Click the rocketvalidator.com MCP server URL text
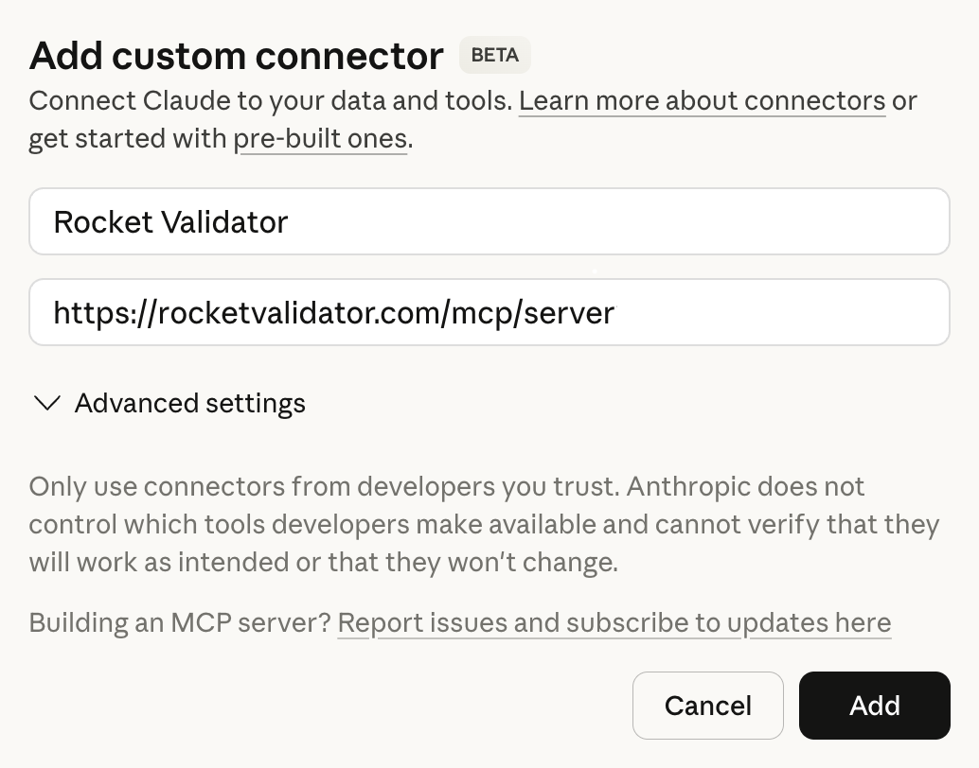 click(x=334, y=312)
